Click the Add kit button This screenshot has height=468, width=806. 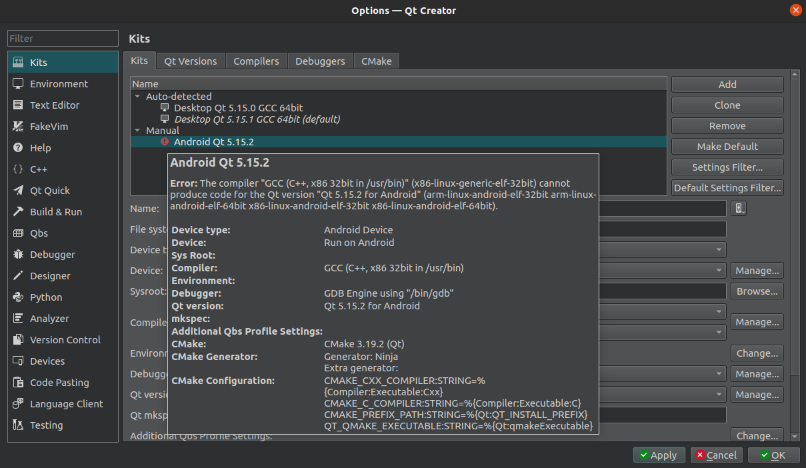727,85
